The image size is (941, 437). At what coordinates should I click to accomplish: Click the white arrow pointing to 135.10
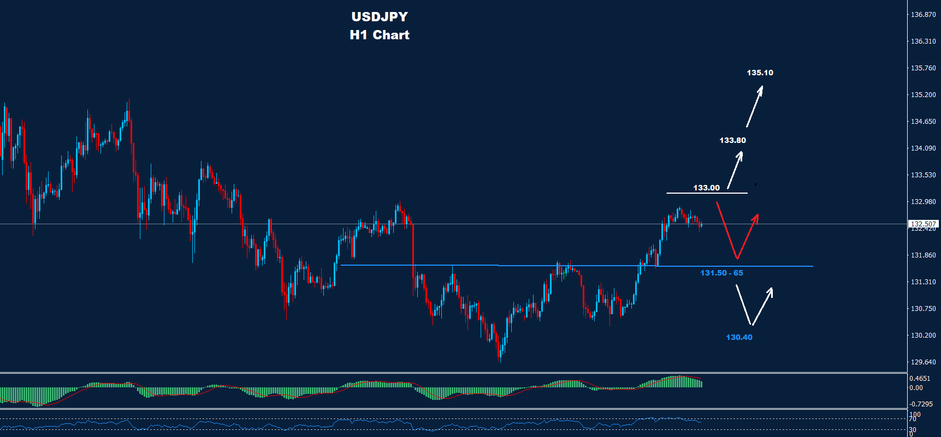pos(754,107)
